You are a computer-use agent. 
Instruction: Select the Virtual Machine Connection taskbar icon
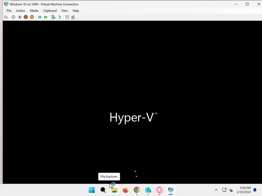pyautogui.click(x=171, y=190)
